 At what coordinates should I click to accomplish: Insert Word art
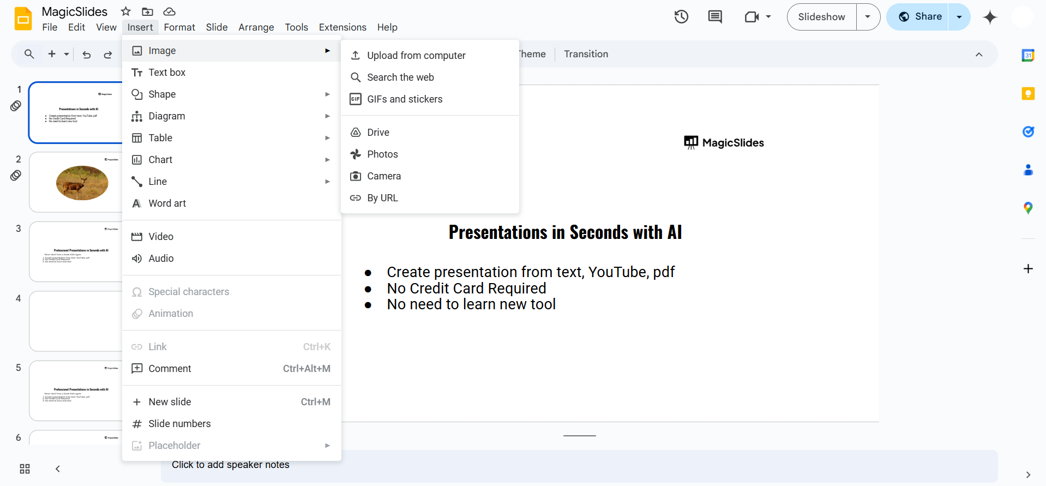[x=232, y=203]
